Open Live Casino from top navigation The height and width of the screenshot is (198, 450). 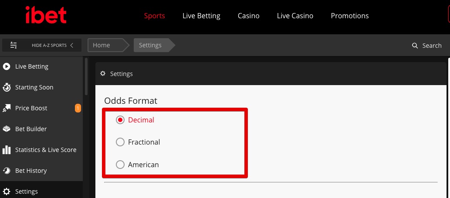(295, 16)
